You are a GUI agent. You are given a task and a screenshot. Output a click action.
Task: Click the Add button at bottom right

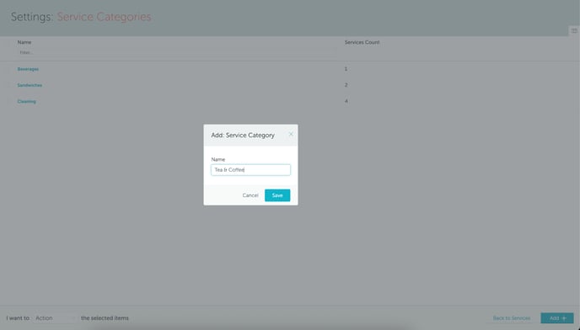click(557, 318)
